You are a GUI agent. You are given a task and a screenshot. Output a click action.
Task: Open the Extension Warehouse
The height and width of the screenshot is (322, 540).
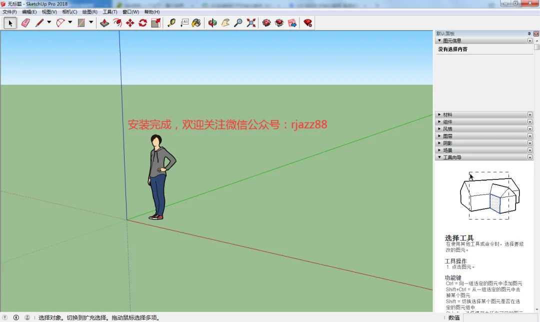279,23
